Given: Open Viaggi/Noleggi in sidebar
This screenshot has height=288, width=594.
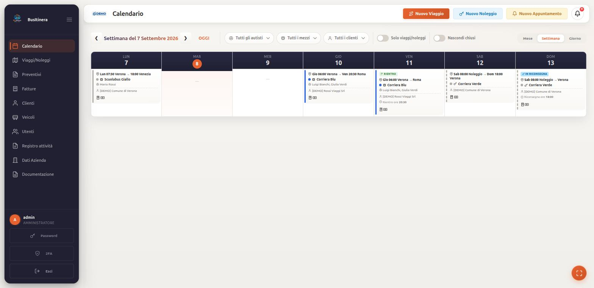Looking at the screenshot, I should coord(42,60).
